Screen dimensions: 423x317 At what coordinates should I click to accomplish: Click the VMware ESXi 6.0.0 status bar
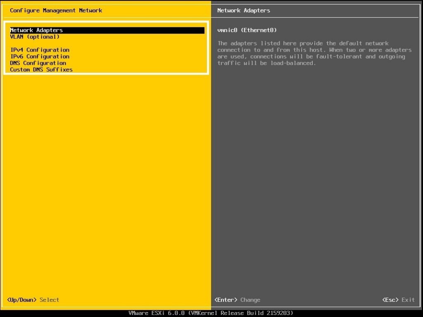click(211, 313)
